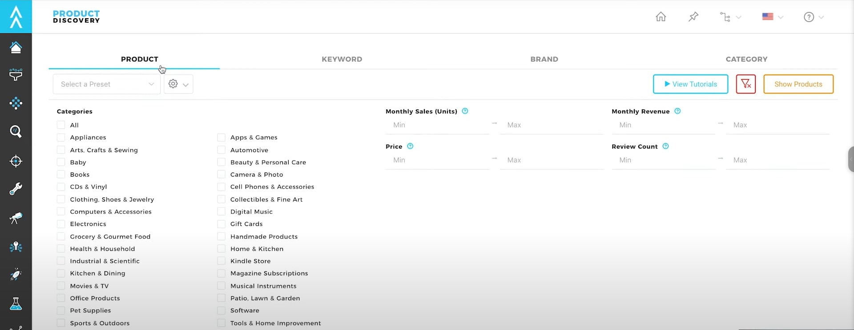Viewport: 854px width, 330px height.
Task: Open the magnifying glass tool in the sidebar
Action: [16, 131]
